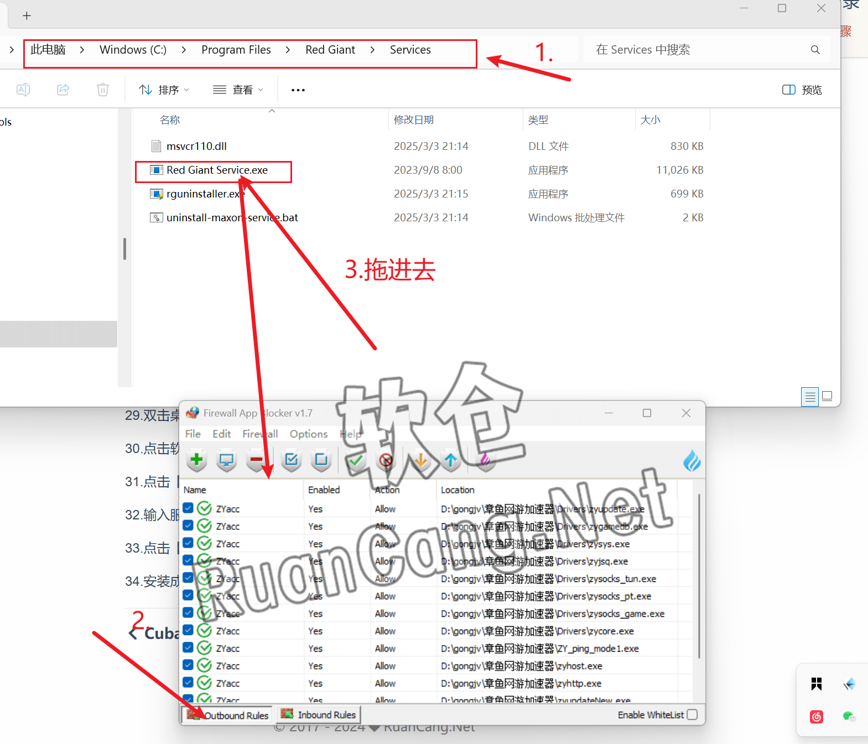Open the 排序 sort dropdown
This screenshot has height=744, width=868.
click(x=164, y=90)
